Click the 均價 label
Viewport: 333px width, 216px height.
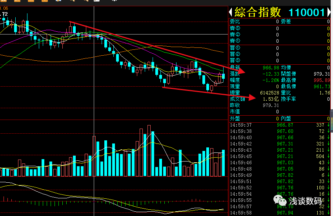click(286, 68)
